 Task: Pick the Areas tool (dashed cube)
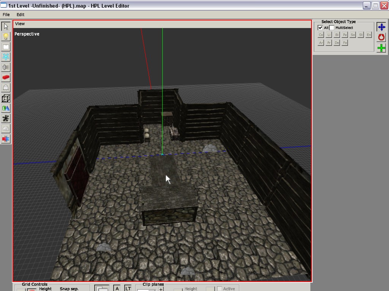(6, 98)
